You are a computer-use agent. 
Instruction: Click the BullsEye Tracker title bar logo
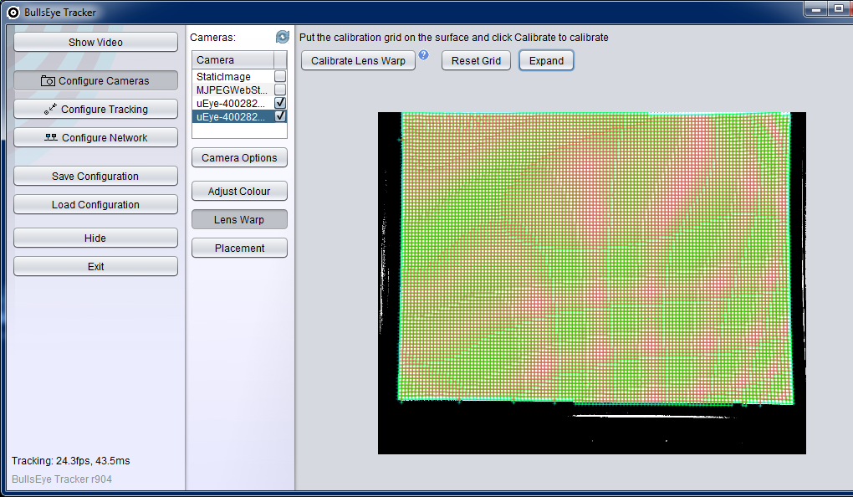point(13,12)
